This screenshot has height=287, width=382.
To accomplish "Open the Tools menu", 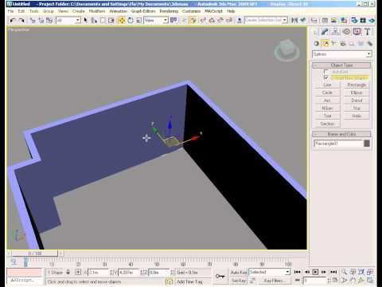I will click(x=34, y=11).
